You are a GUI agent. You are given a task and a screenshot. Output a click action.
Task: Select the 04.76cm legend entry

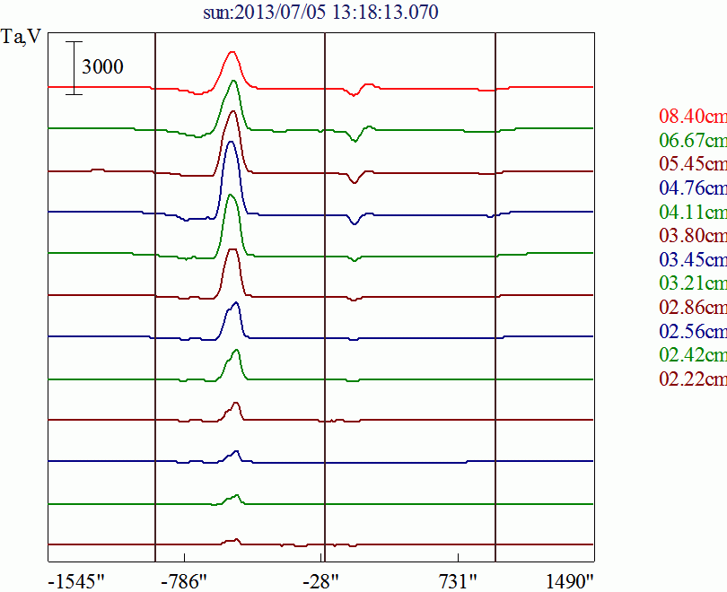pyautogui.click(x=693, y=187)
